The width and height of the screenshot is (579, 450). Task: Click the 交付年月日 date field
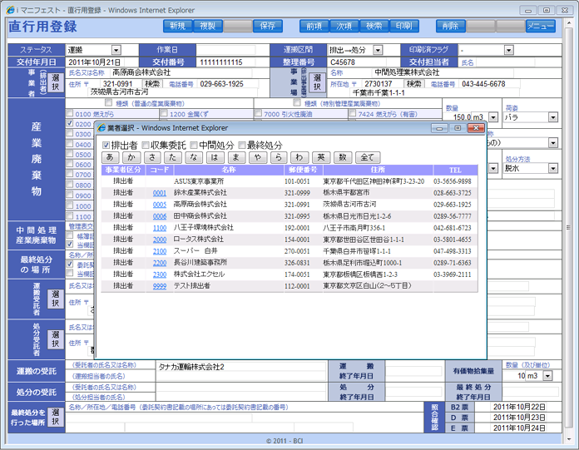96,62
